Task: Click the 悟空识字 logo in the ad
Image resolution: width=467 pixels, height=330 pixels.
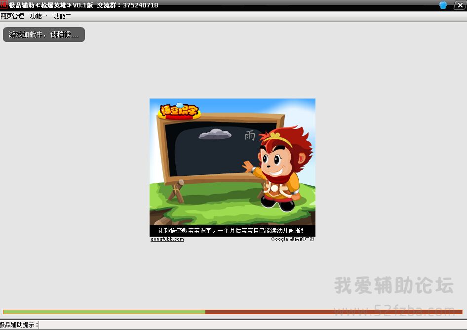Action: coord(179,111)
